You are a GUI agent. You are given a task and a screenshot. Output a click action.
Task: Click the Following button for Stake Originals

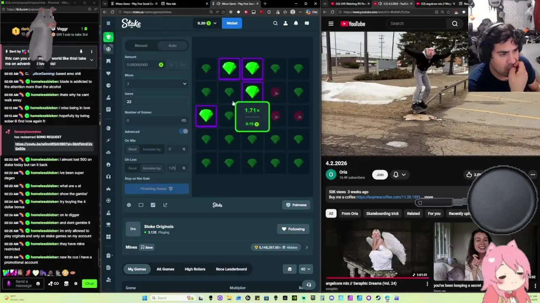point(293,229)
